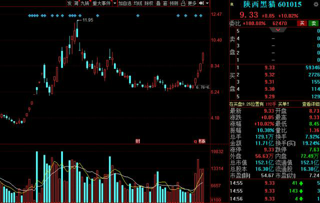Click the 发 toolbar button

point(69,3)
